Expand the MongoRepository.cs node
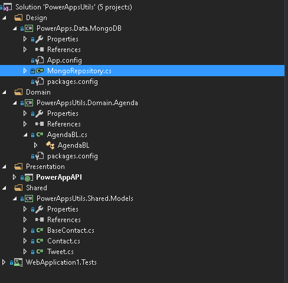 pyautogui.click(x=25, y=71)
